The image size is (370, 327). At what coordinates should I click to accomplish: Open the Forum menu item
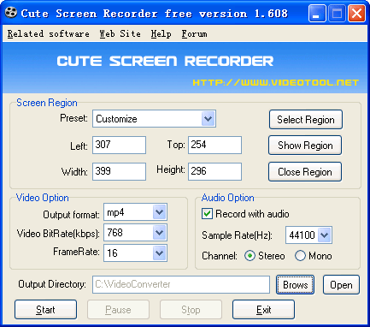[x=194, y=33]
